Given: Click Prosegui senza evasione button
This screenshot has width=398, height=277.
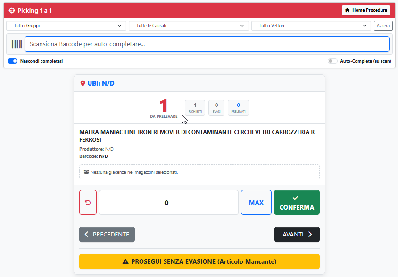Looking at the screenshot, I should pos(199,261).
